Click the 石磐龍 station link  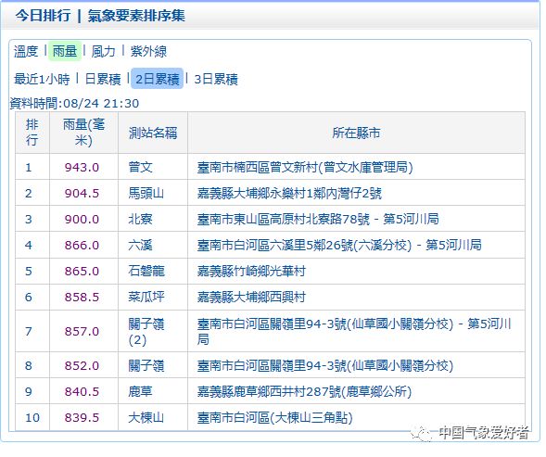[146, 271]
